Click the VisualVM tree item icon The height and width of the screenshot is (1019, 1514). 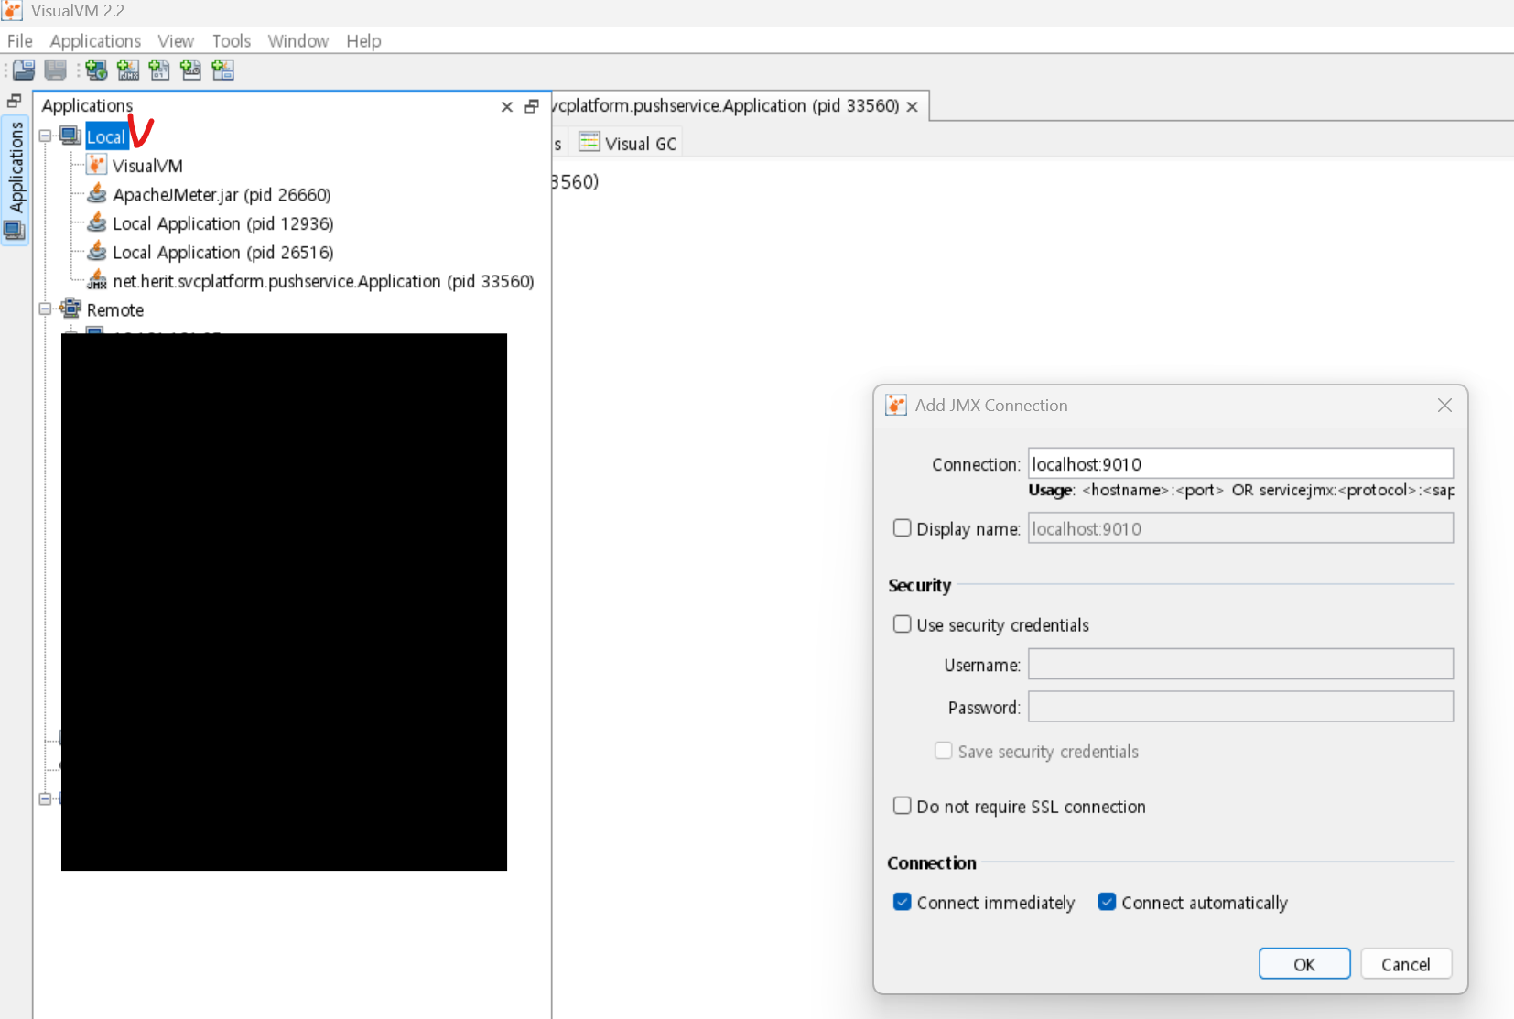[96, 165]
